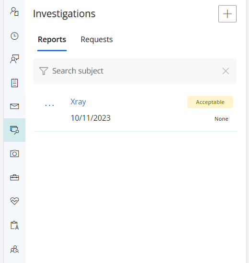This screenshot has width=249, height=263.
Task: Open the envelope messages sidebar icon
Action: click(x=14, y=106)
